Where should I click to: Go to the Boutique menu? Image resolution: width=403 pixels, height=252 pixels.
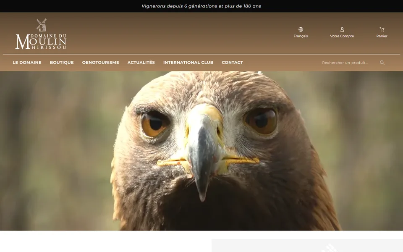(62, 63)
